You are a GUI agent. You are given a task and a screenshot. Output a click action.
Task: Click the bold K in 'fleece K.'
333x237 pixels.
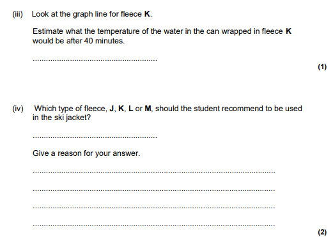(147, 14)
